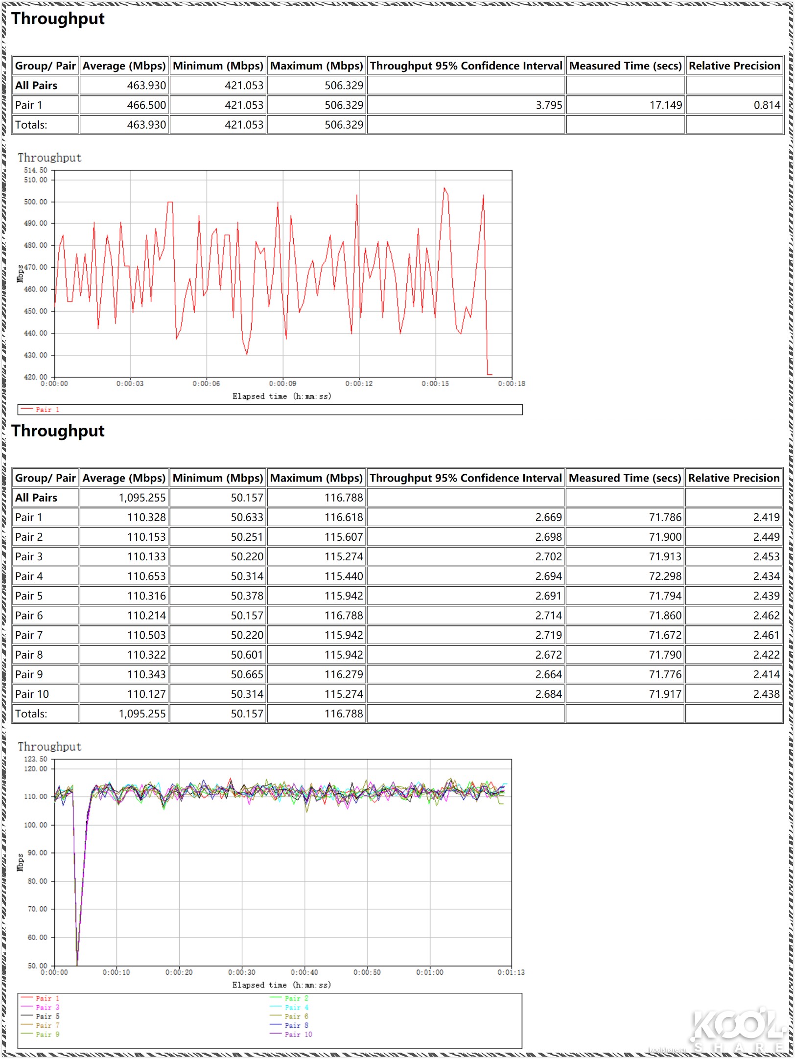Select the 17.149 measured time value
This screenshot has height=1059, width=795.
[665, 105]
